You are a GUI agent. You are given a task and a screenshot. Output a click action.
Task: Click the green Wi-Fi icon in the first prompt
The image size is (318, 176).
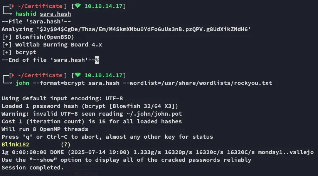coord(78,6)
